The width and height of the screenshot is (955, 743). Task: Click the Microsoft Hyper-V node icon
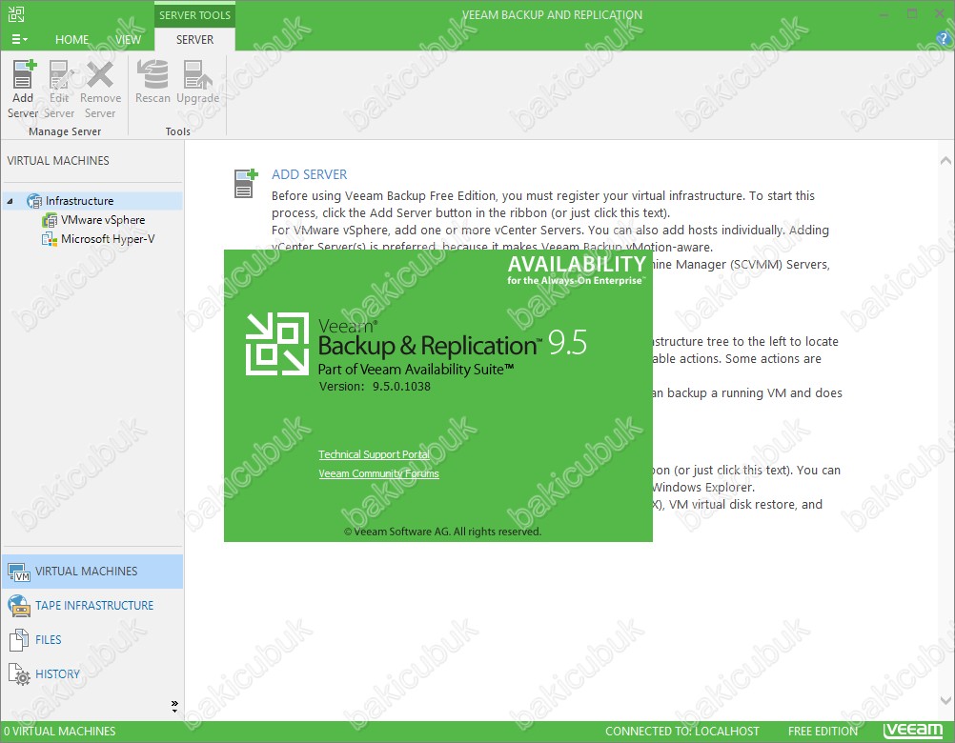point(50,239)
